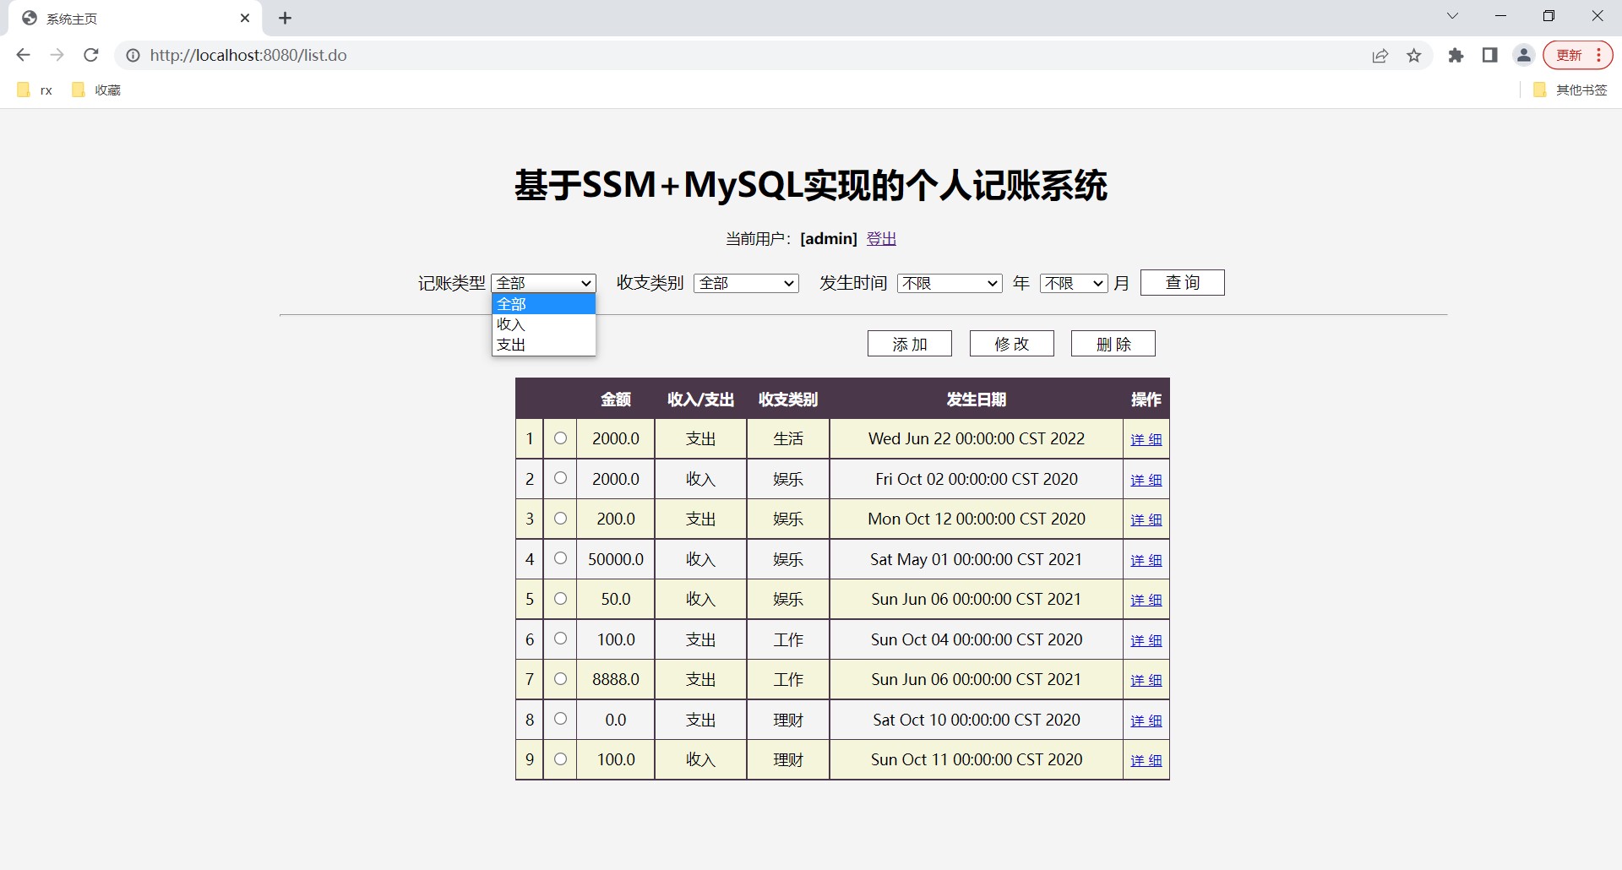
Task: Open the tab search chevron
Action: (1452, 16)
